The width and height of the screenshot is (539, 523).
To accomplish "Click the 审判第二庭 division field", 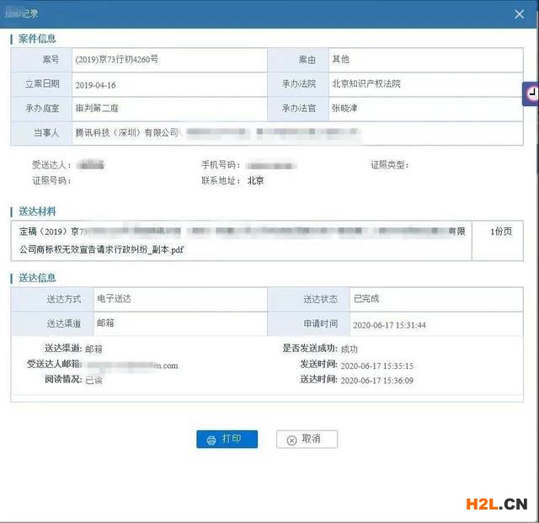I will [99, 109].
